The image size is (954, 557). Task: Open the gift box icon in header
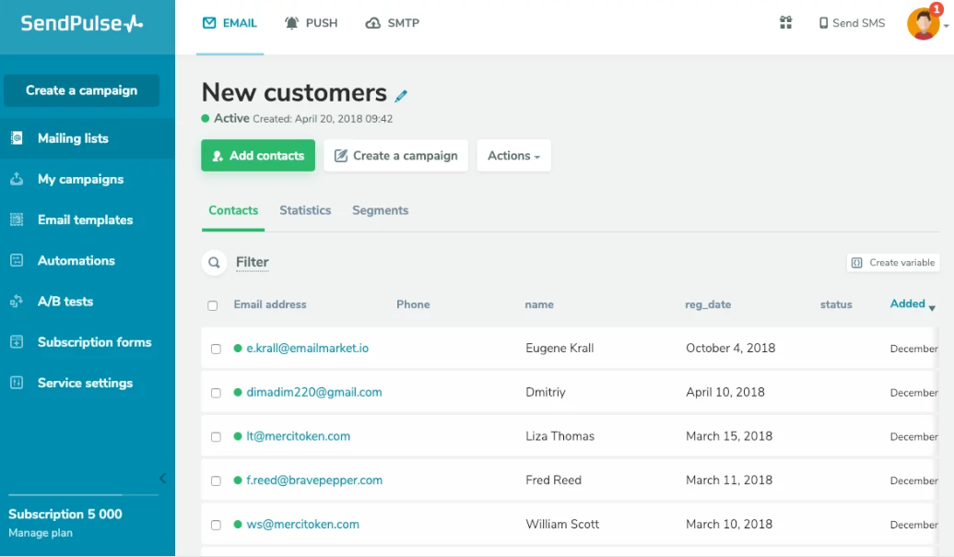coord(785,23)
